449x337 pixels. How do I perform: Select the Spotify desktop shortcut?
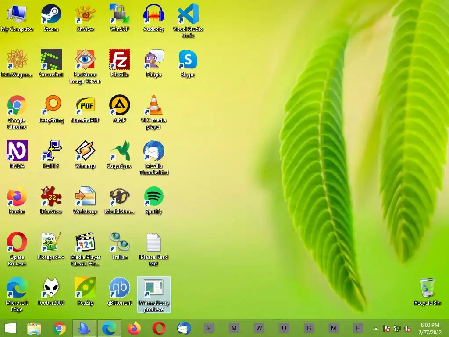[x=154, y=200]
